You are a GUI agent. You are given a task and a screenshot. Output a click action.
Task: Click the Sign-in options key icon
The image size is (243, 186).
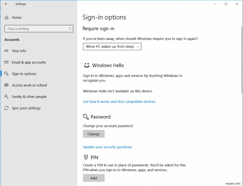6,74
